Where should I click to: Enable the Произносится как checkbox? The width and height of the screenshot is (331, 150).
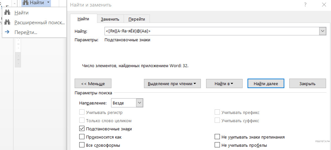pyautogui.click(x=82, y=137)
